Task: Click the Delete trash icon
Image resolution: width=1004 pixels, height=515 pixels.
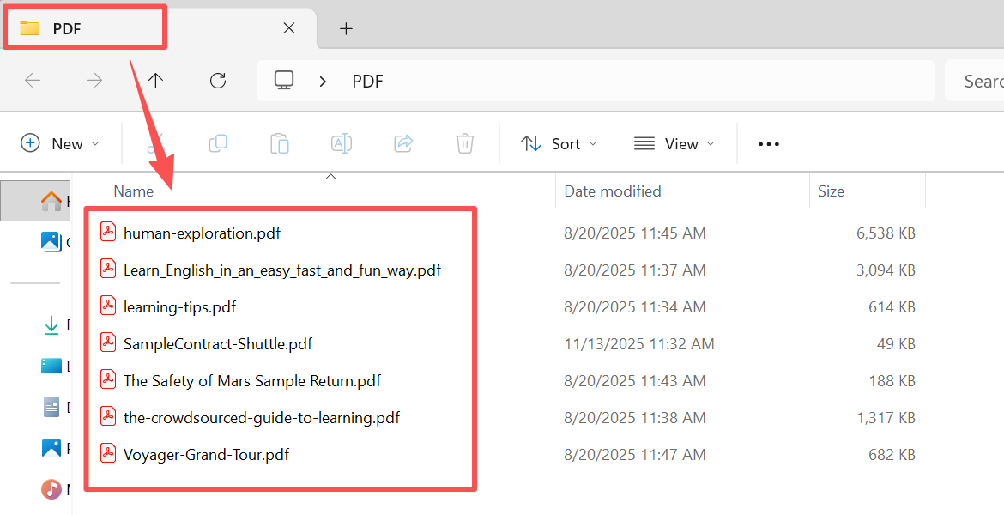Action: pyautogui.click(x=465, y=143)
